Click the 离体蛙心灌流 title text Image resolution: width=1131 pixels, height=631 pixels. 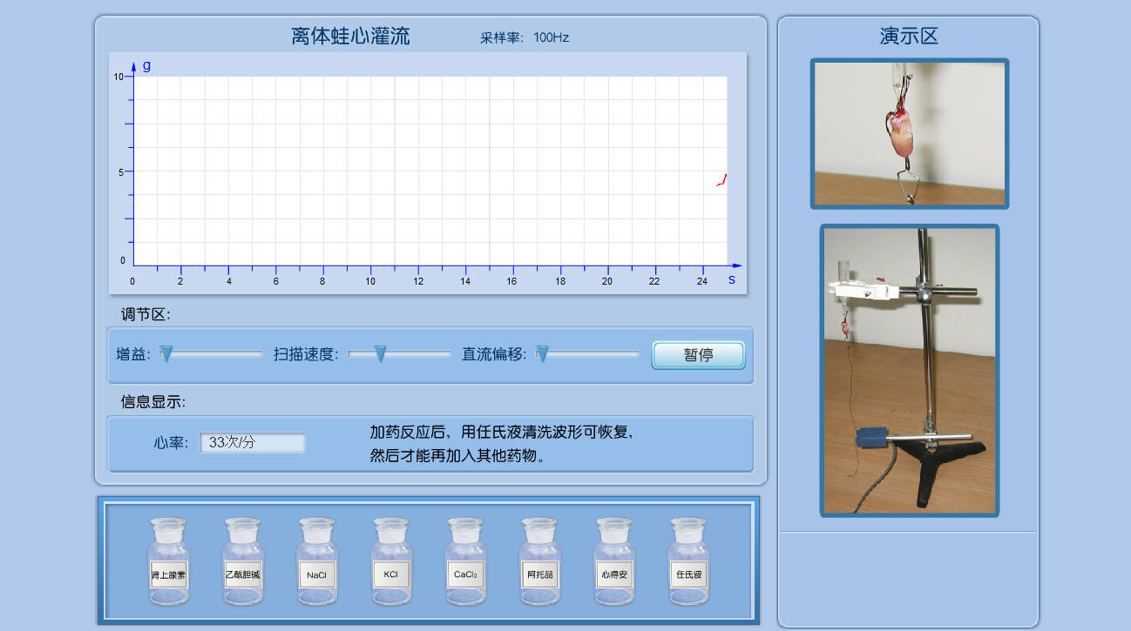[350, 37]
